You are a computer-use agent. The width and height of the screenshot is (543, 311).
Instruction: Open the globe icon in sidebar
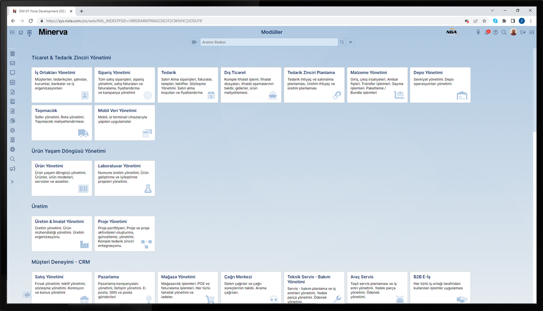[12, 149]
